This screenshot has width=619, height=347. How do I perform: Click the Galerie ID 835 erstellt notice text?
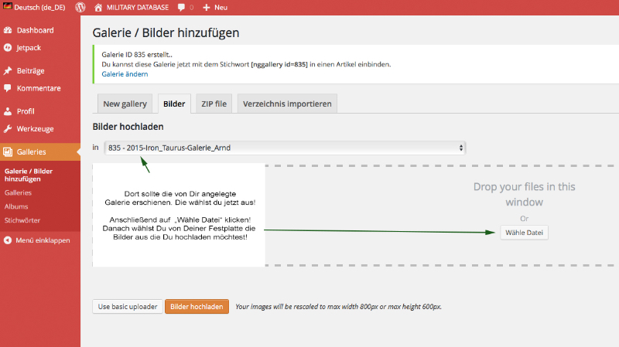coord(137,54)
